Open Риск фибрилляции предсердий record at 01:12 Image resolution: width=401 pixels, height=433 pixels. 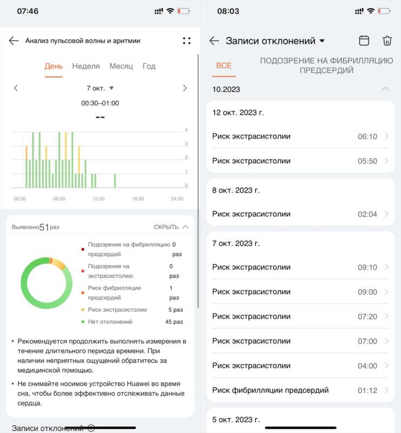[301, 390]
